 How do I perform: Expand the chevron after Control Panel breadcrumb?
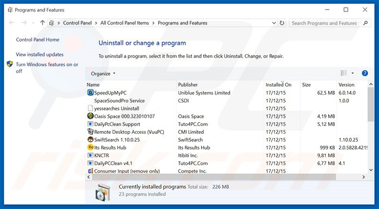pos(96,23)
